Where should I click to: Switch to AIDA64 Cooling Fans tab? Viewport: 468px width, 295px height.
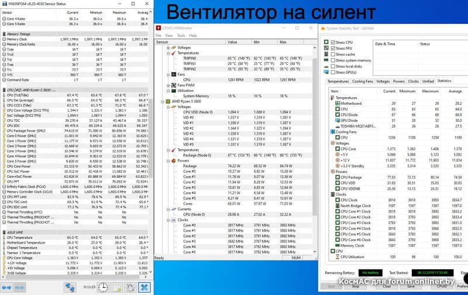pyautogui.click(x=362, y=81)
